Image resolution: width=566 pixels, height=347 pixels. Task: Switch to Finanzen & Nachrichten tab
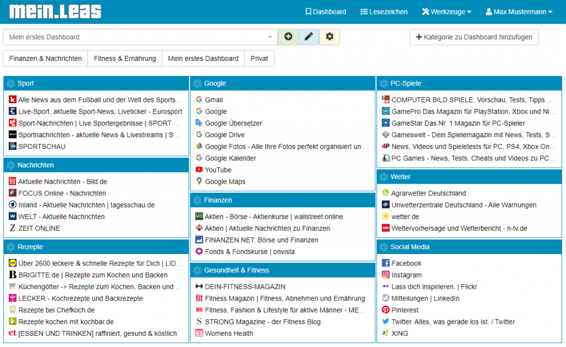45,59
